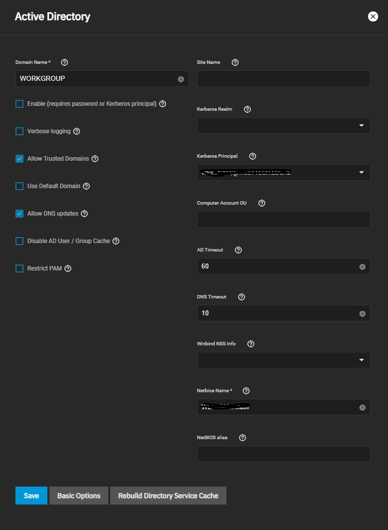Switch to Basic Options
The height and width of the screenshot is (530, 388).
tap(79, 496)
